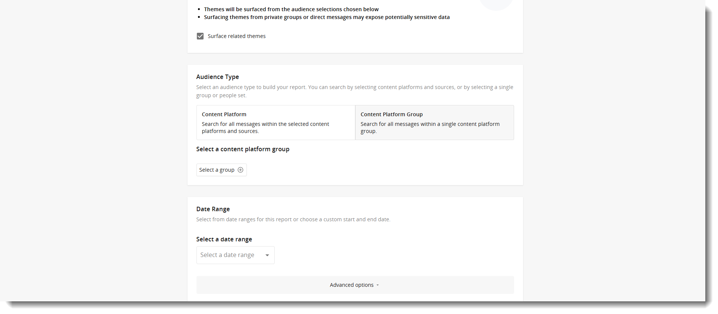Click the Surface related themes label
718x314 pixels.
(x=236, y=36)
